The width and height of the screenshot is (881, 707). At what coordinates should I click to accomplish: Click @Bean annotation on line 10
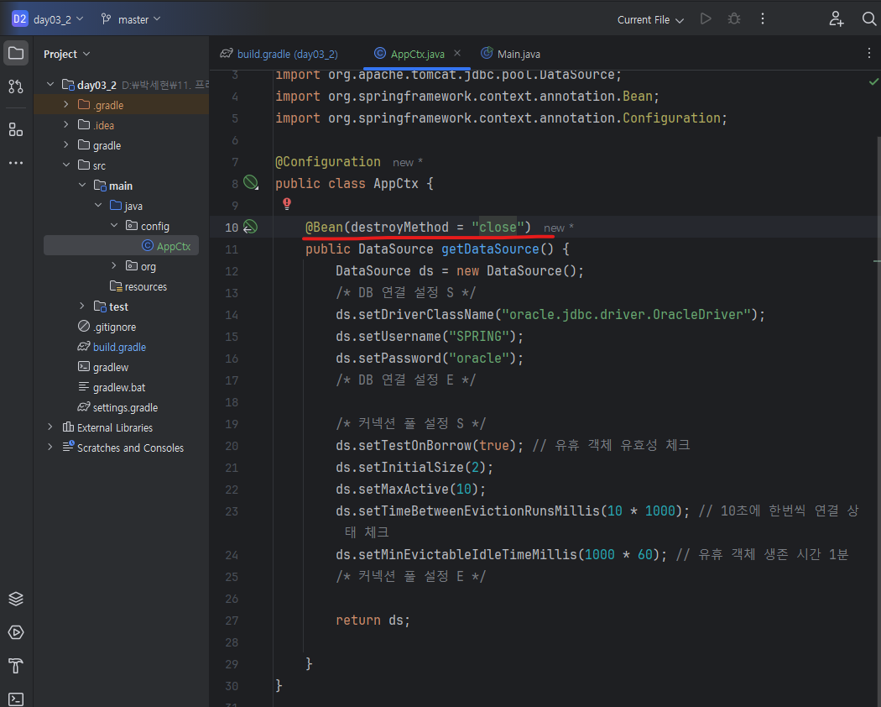tap(324, 227)
